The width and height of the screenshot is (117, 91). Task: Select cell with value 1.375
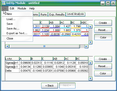coord(76,30)
